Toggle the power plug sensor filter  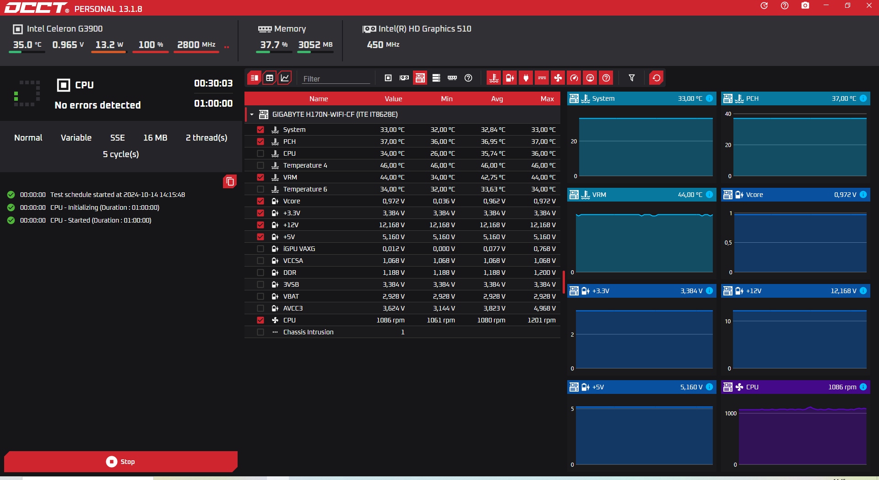pos(526,78)
